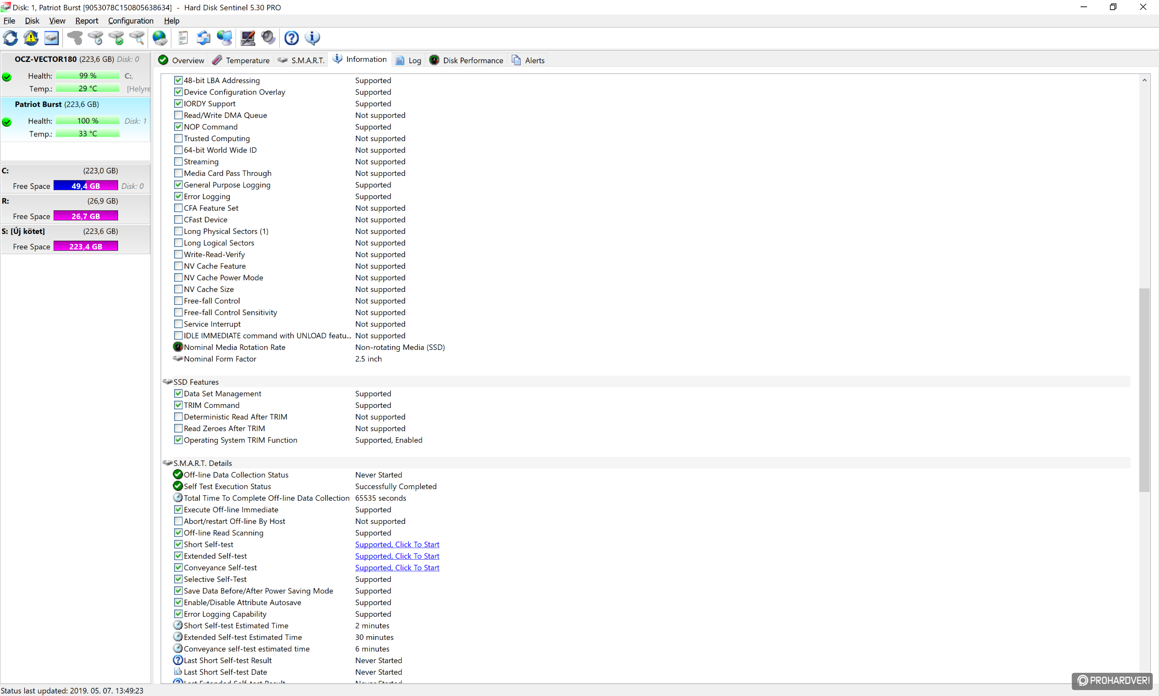Click the globe and monitor toolbar icon

point(225,38)
